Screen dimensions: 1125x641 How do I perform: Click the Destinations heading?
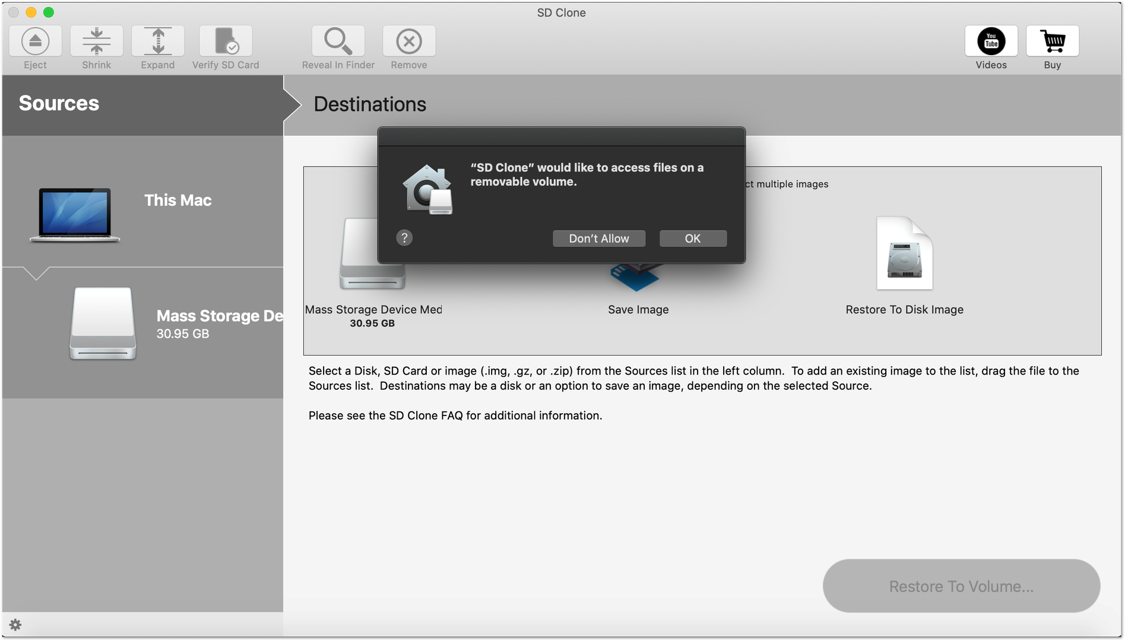click(x=370, y=104)
